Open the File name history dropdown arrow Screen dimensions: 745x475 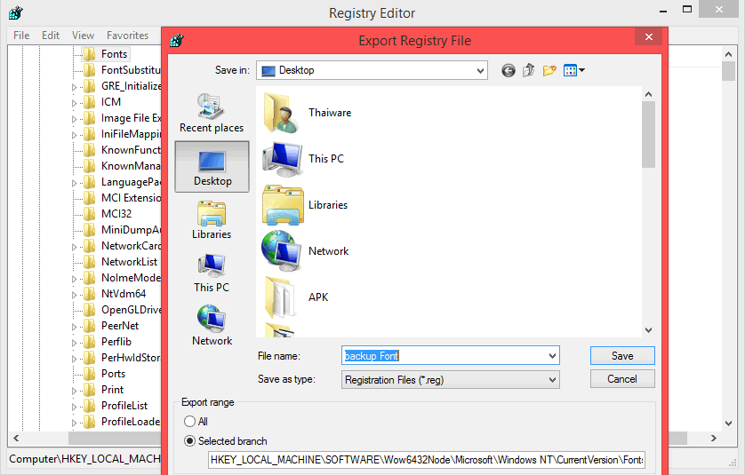[552, 356]
